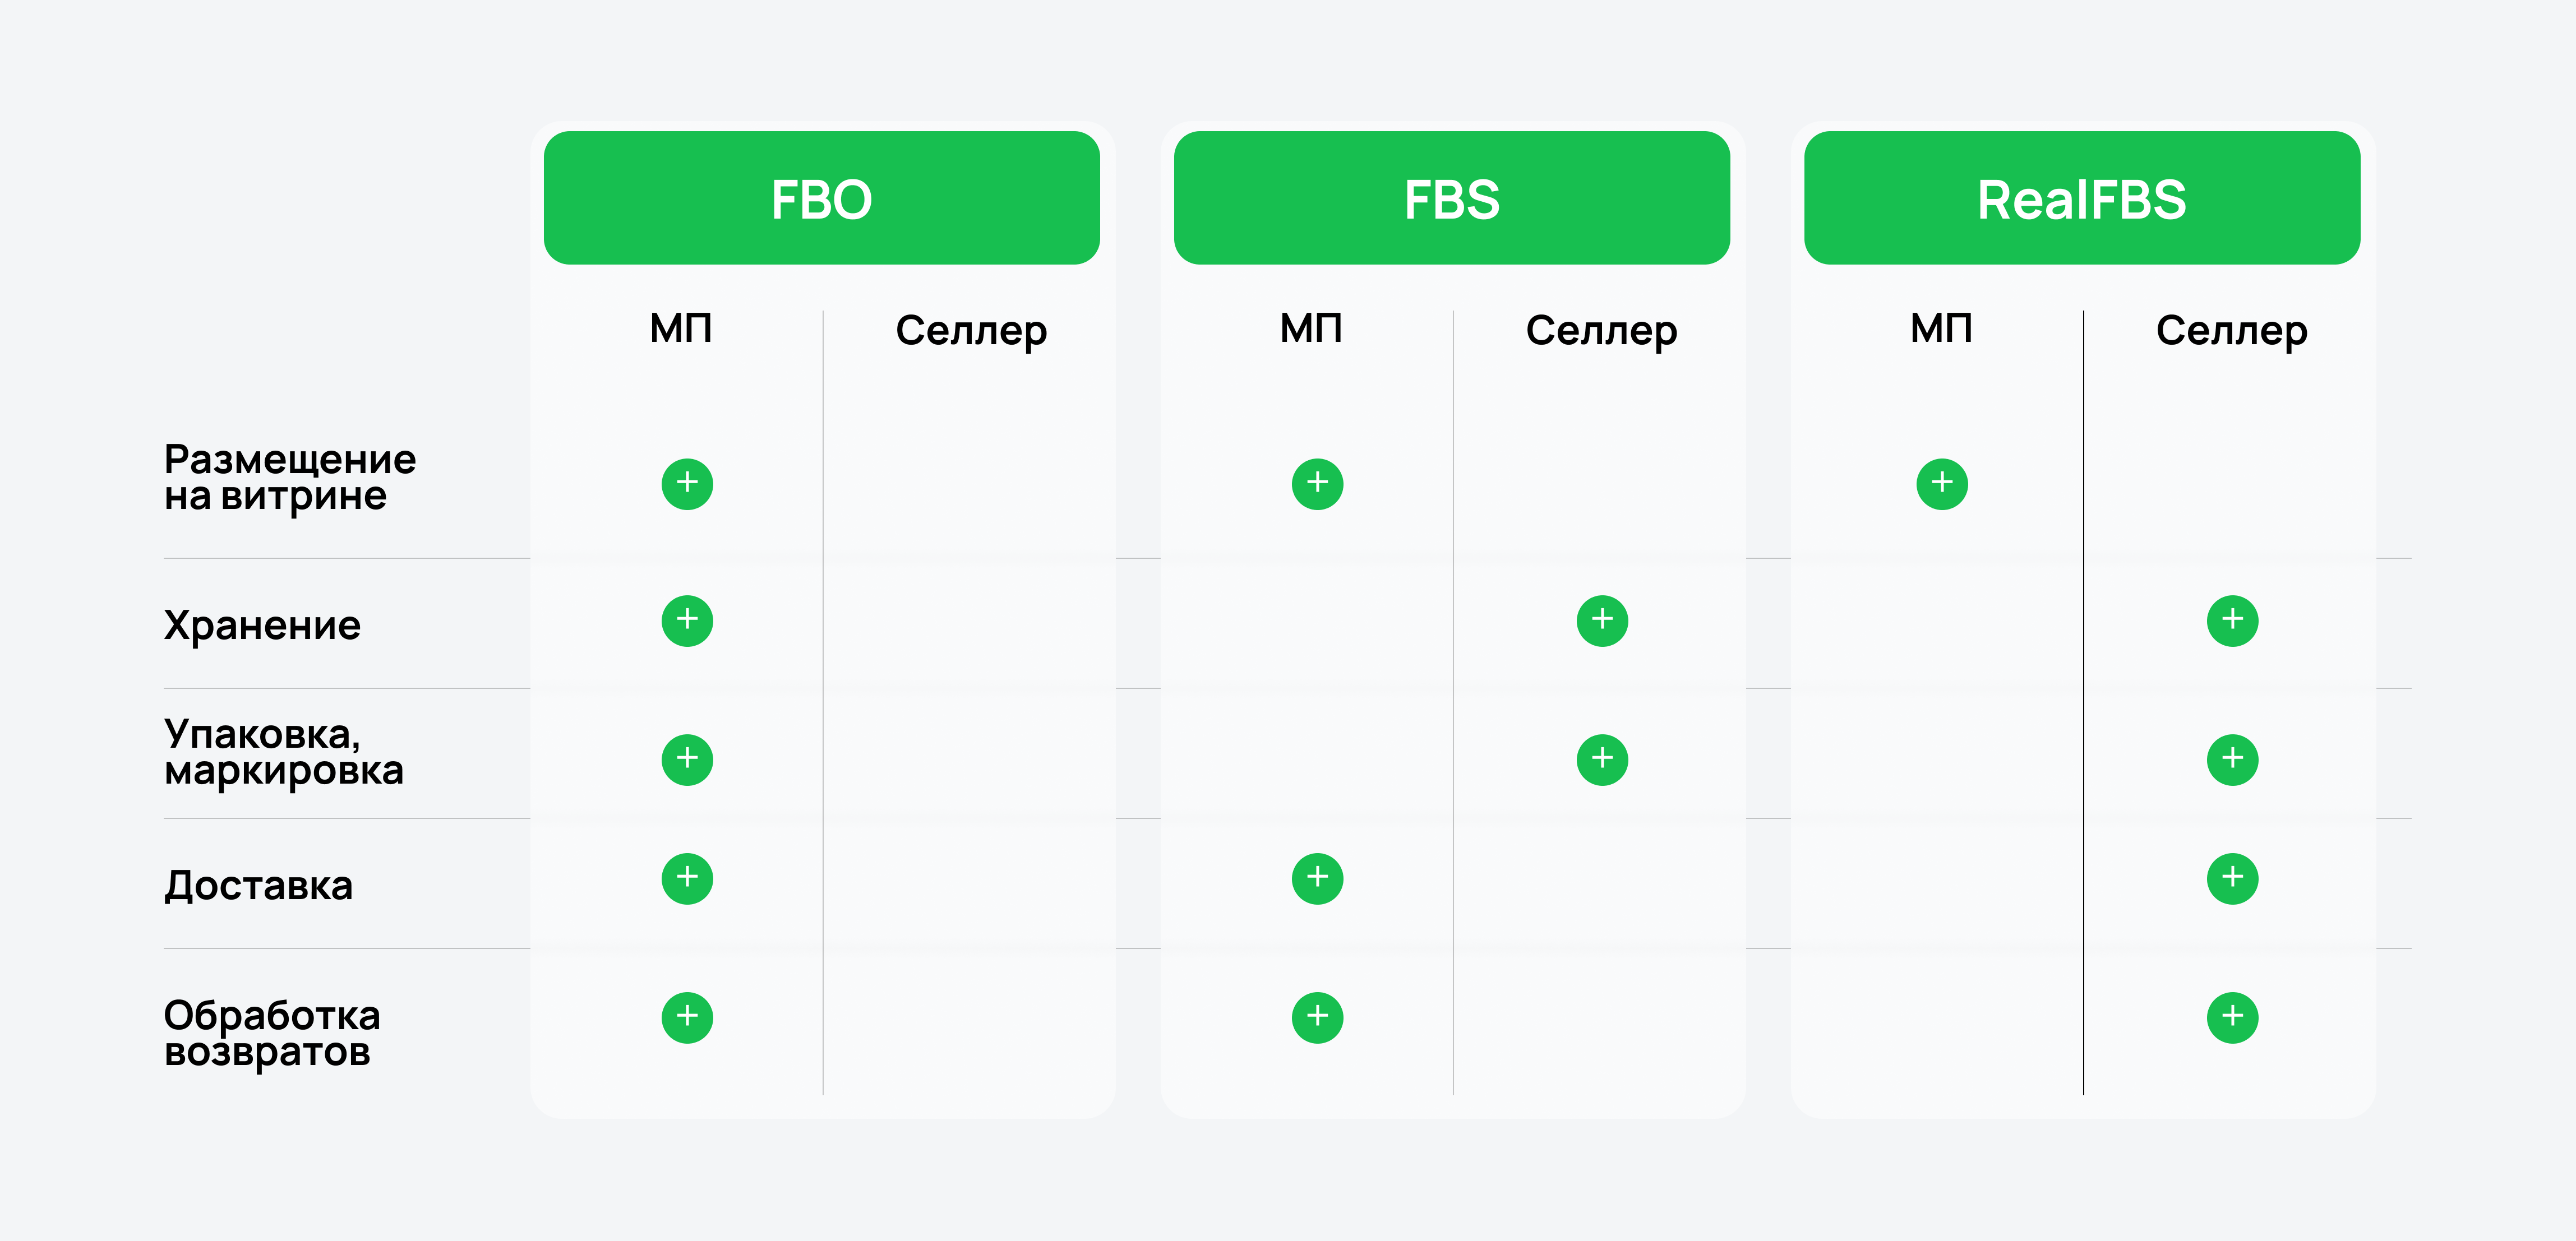The width and height of the screenshot is (2576, 1241).
Task: Click RealFBS Селлер plus icon for Хранение
Action: tap(2232, 621)
